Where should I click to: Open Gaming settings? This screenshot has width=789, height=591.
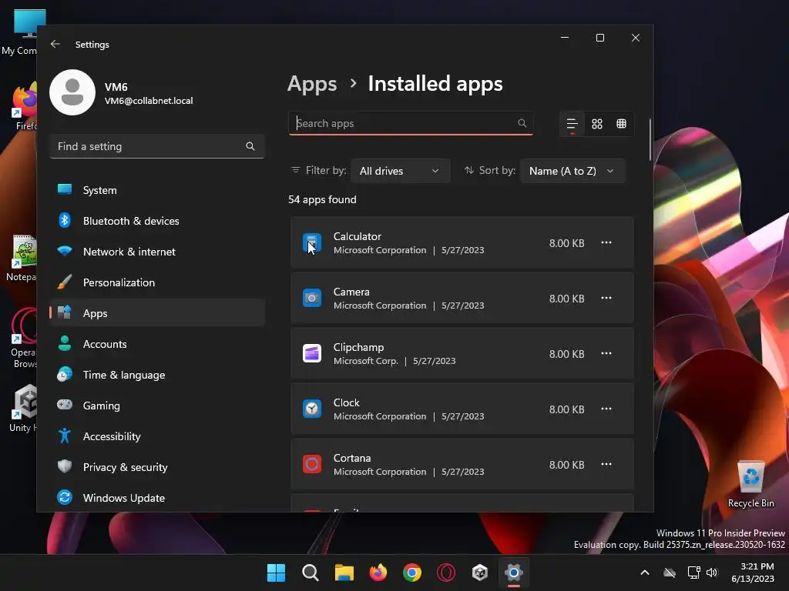(157, 406)
